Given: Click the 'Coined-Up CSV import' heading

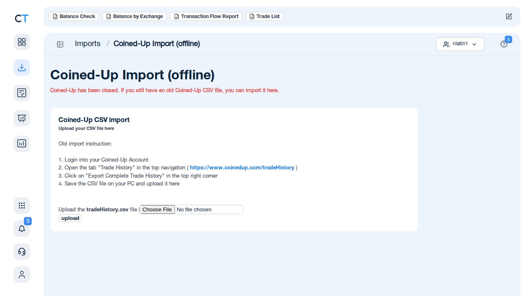Looking at the screenshot, I should click(94, 120).
